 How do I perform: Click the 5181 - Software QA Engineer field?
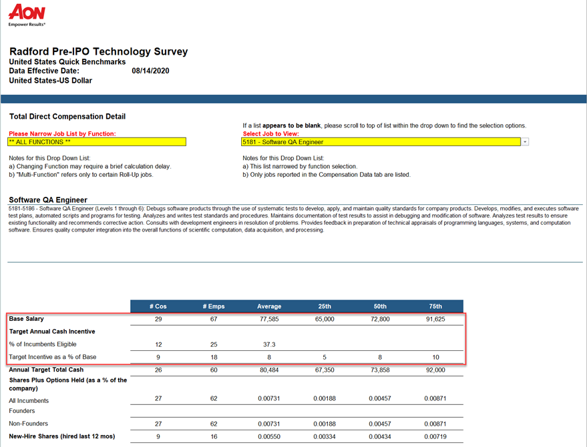pyautogui.click(x=381, y=141)
